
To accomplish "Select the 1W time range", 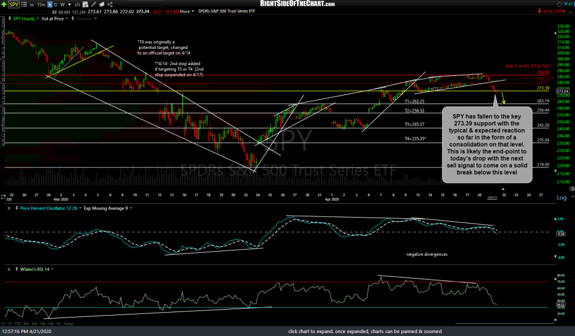I will 50,323.
